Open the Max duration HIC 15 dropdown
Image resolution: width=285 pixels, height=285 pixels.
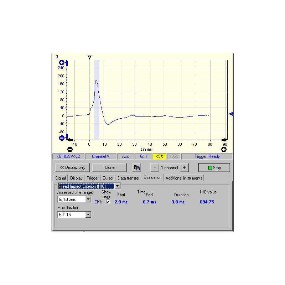point(88,214)
